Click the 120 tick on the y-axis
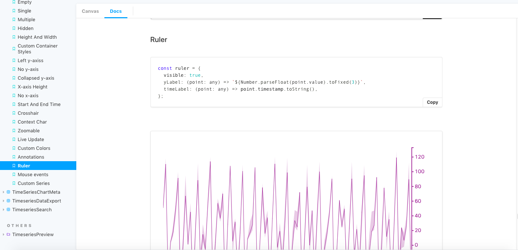This screenshot has width=518, height=250. (x=419, y=157)
